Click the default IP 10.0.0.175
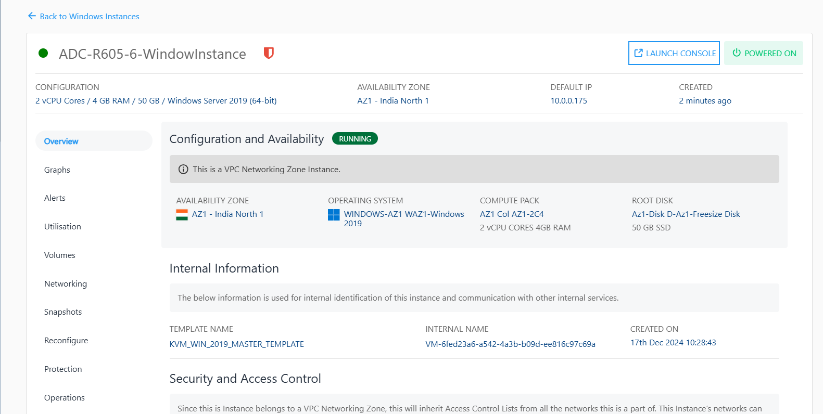 tap(569, 101)
